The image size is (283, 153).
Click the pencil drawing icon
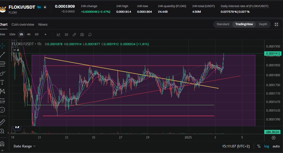click(x=74, y=35)
